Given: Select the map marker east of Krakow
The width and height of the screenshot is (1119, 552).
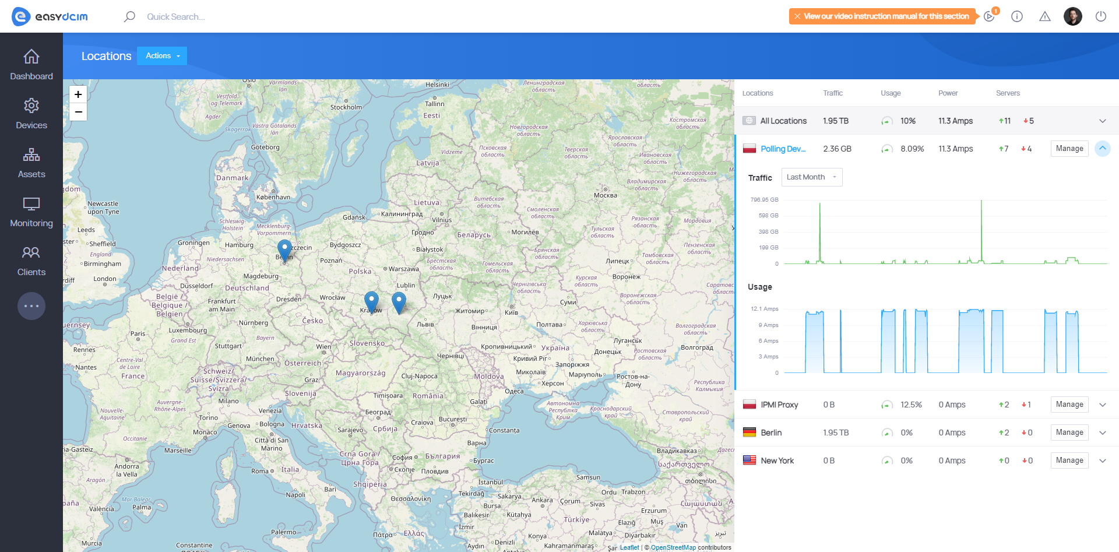Looking at the screenshot, I should tap(399, 303).
